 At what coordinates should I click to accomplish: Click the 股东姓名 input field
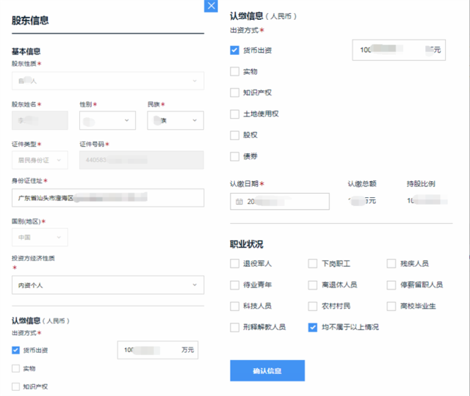pos(40,120)
